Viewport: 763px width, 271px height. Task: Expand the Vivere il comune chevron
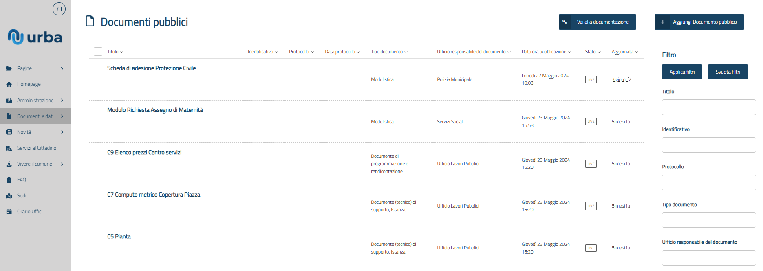(62, 164)
